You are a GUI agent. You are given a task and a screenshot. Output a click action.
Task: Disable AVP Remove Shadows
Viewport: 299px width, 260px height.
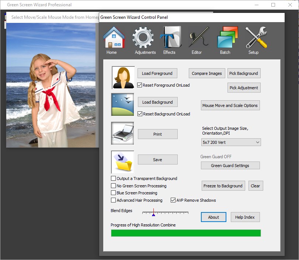coord(173,200)
